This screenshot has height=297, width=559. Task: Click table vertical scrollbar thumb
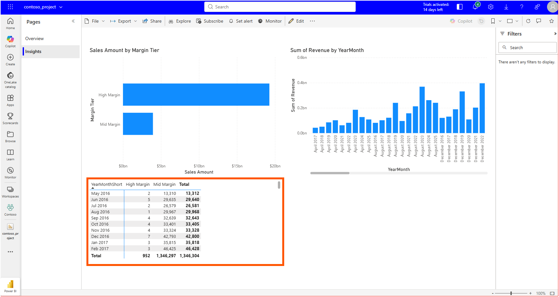(279, 185)
